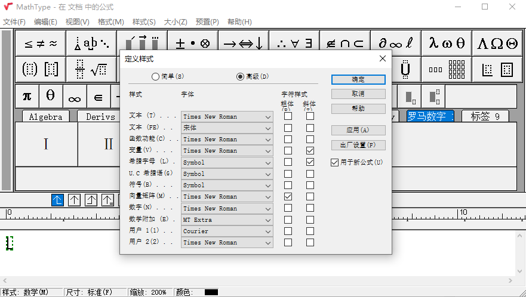Open the fence templates palette
Viewport: 526px width, 297px height.
(41, 69)
